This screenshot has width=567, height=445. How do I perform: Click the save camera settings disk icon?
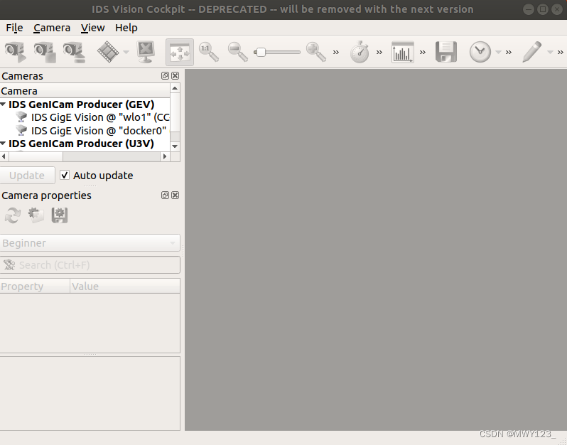point(60,215)
